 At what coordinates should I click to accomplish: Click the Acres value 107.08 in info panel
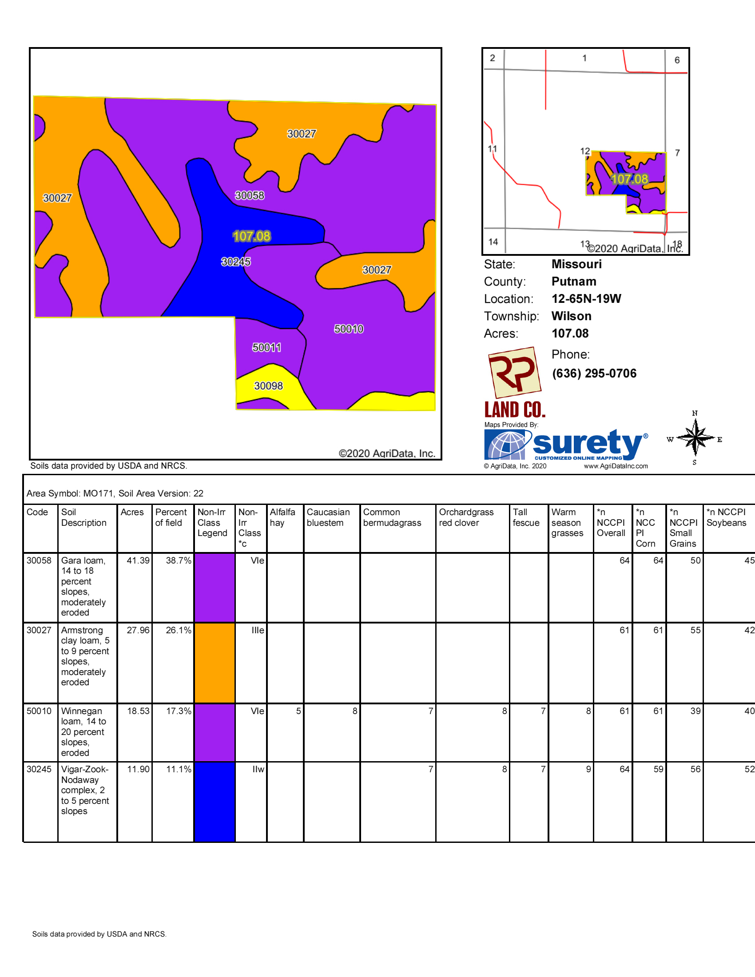pyautogui.click(x=570, y=333)
